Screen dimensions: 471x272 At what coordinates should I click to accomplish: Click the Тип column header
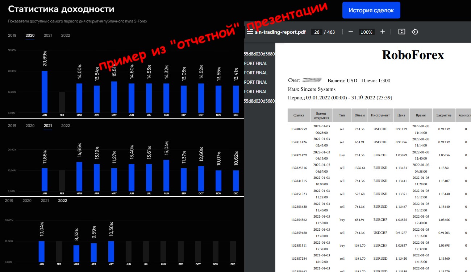click(342, 115)
